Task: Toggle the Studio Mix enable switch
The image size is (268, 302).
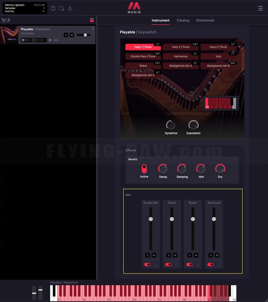Action: (x=147, y=264)
